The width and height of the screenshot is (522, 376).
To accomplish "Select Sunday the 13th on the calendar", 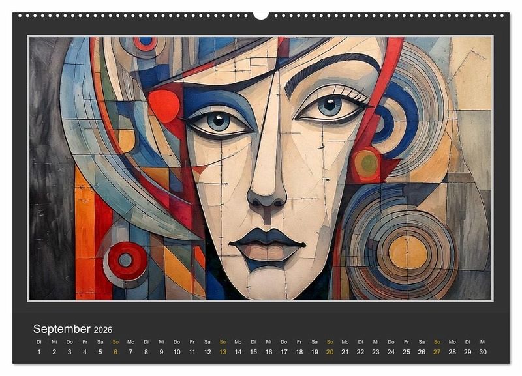I will [x=223, y=352].
